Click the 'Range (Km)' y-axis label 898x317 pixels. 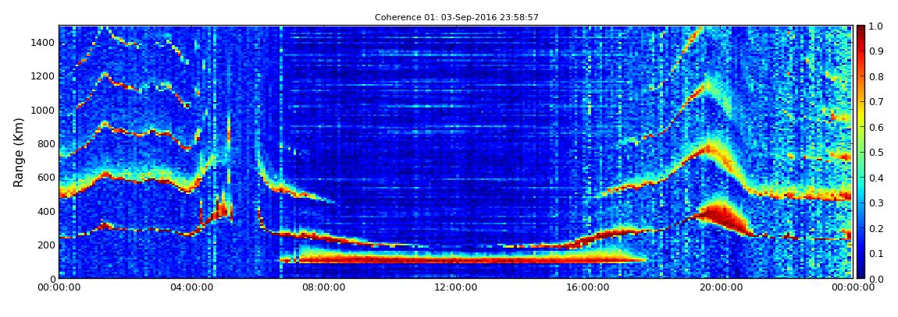[x=18, y=153]
